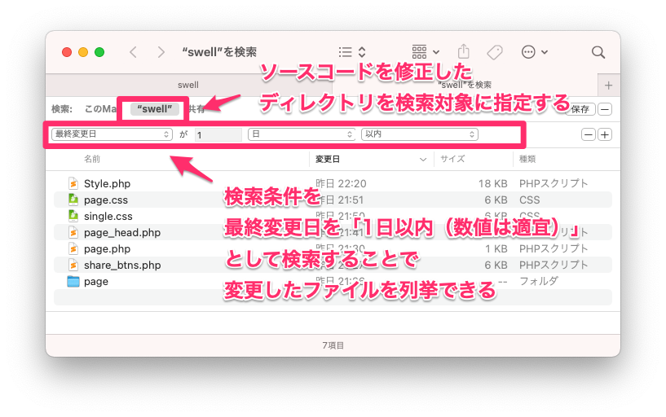Image resolution: width=666 pixels, height=417 pixels.
Task: Sort by the 名前 column header
Action: coord(92,159)
